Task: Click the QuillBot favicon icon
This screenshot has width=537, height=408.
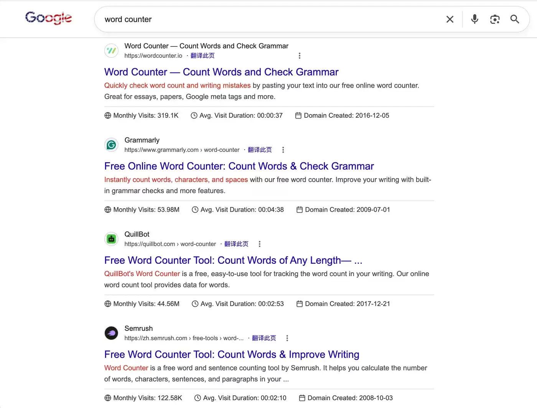Action: click(x=111, y=239)
